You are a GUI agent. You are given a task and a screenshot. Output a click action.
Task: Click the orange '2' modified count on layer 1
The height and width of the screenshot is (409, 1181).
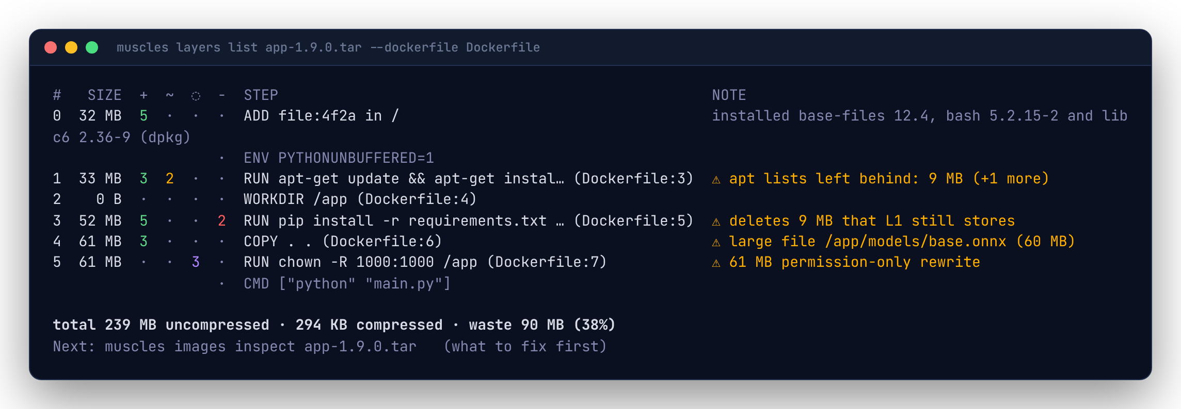[x=170, y=179]
